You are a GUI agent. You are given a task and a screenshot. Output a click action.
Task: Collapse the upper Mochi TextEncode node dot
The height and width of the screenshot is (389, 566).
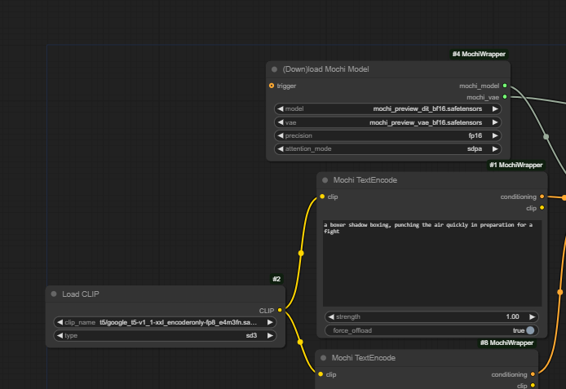325,180
